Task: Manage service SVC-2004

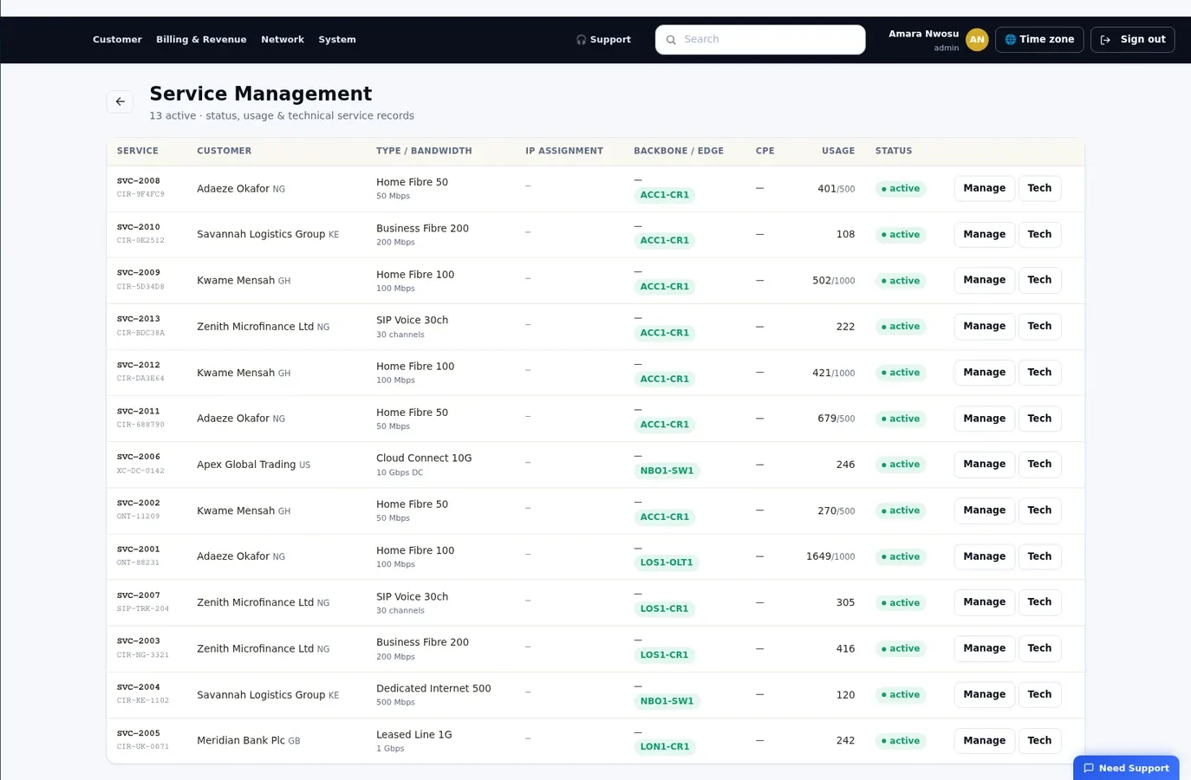Action: [984, 694]
